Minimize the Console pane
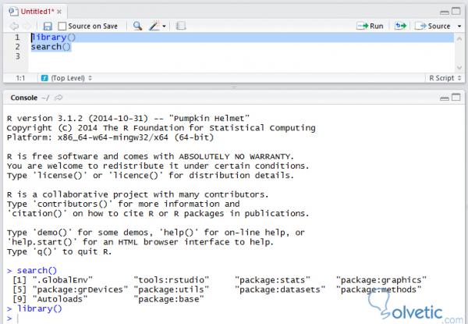 pyautogui.click(x=445, y=98)
